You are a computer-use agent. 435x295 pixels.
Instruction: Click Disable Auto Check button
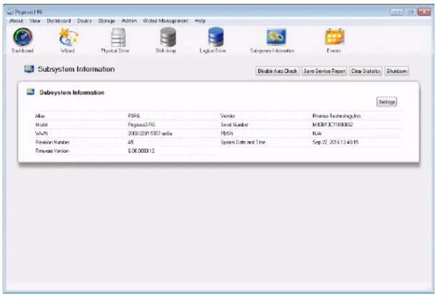tap(277, 71)
